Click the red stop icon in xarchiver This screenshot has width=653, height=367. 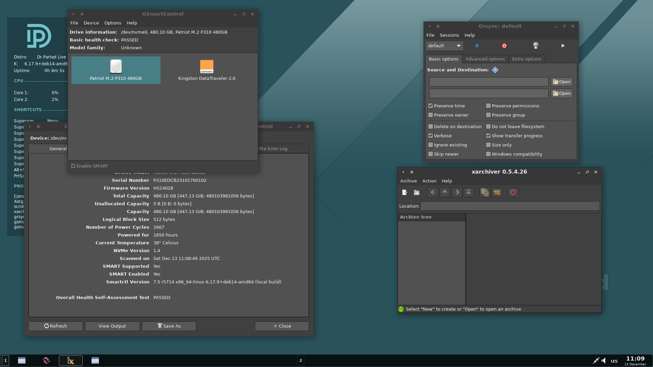click(x=513, y=192)
